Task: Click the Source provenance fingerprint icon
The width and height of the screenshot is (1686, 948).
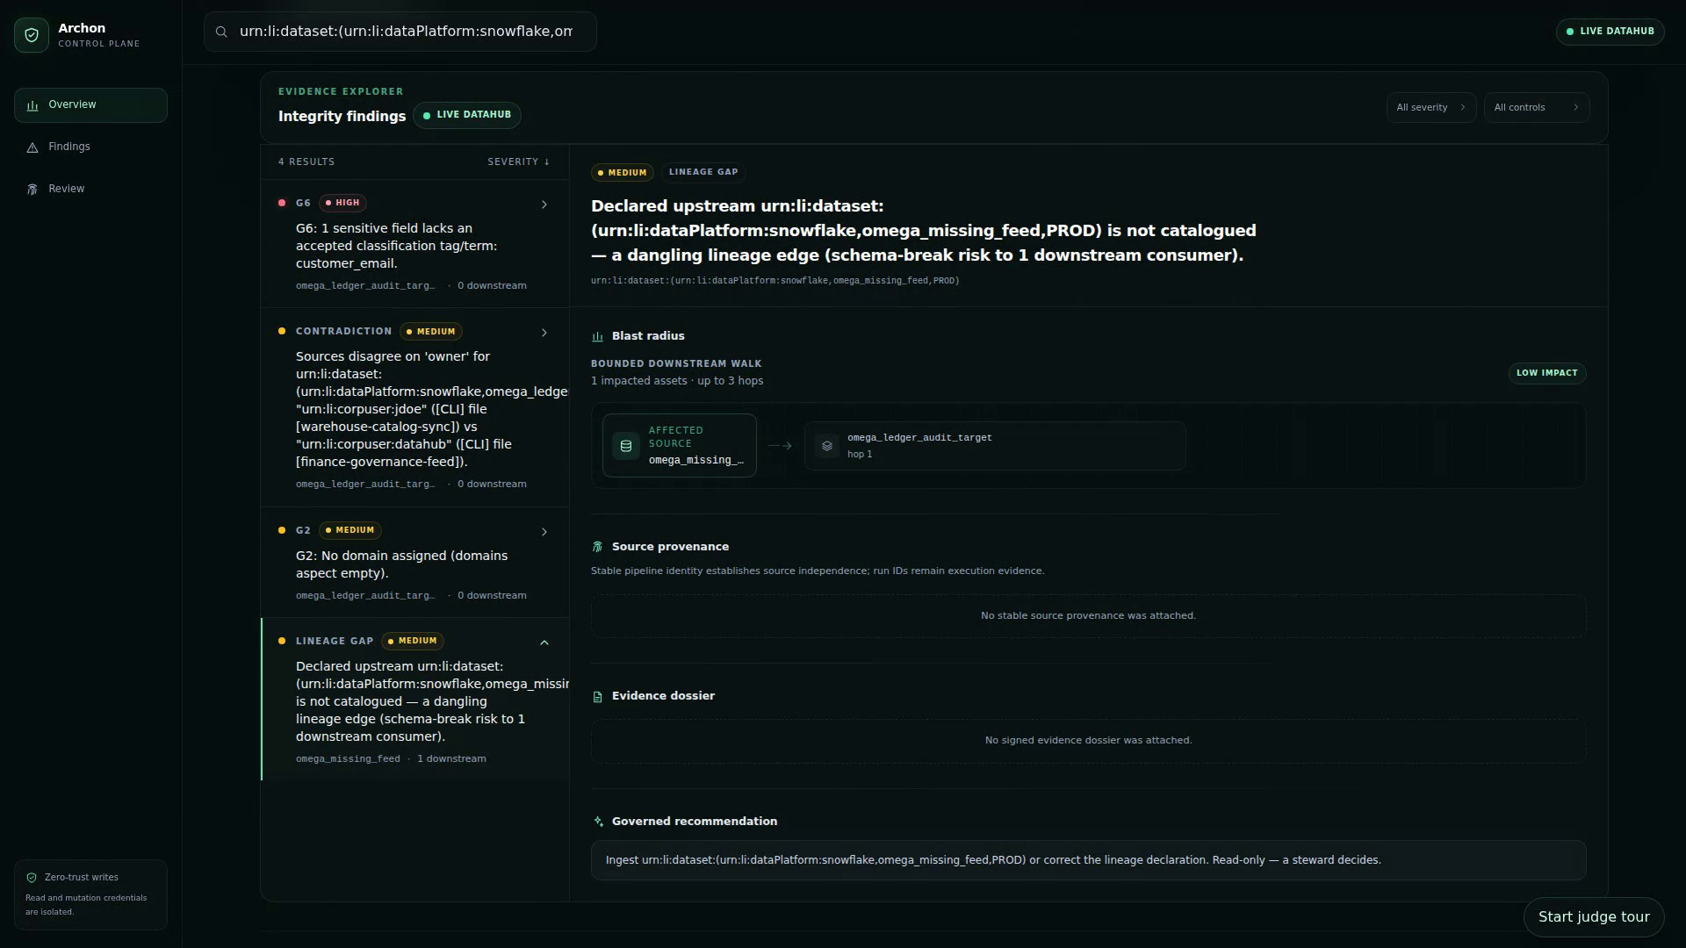Action: pyautogui.click(x=598, y=547)
